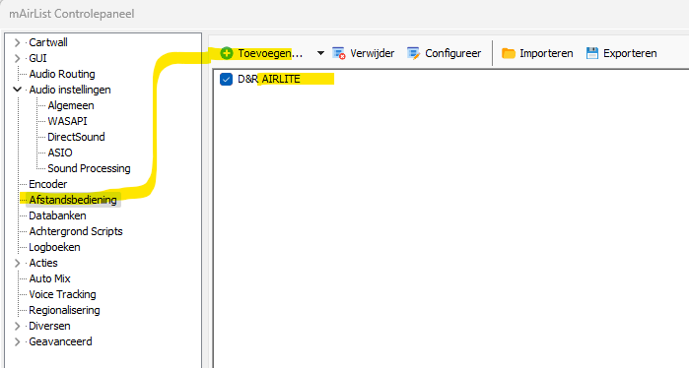Screen dimensions: 689x368
Task: Select Sound Processing under Audio instellingen
Action: 89,169
